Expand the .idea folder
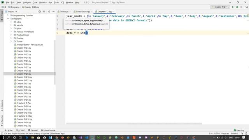The height and width of the screenshot is (140, 249). [11, 22]
